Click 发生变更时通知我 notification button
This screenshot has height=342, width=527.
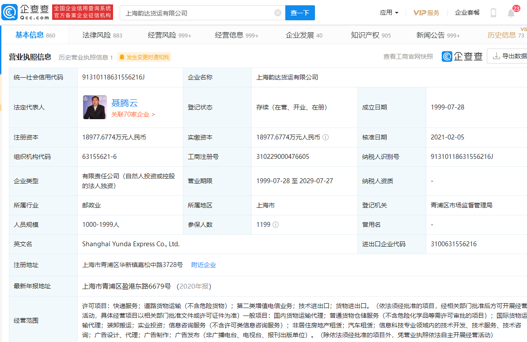tap(144, 57)
